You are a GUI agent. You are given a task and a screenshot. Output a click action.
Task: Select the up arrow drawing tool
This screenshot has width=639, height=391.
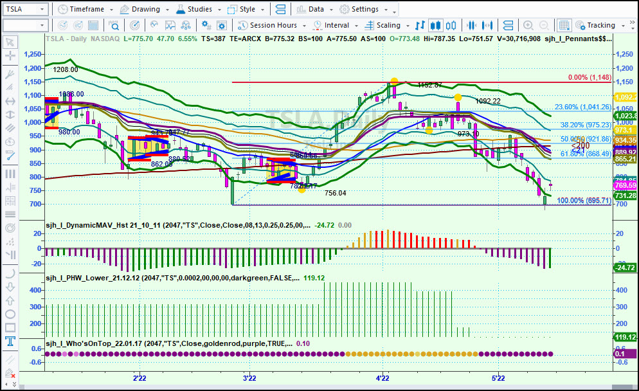10,300
